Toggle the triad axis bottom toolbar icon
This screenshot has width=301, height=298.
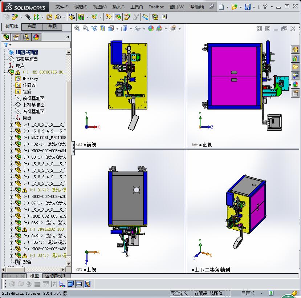pos(62,284)
